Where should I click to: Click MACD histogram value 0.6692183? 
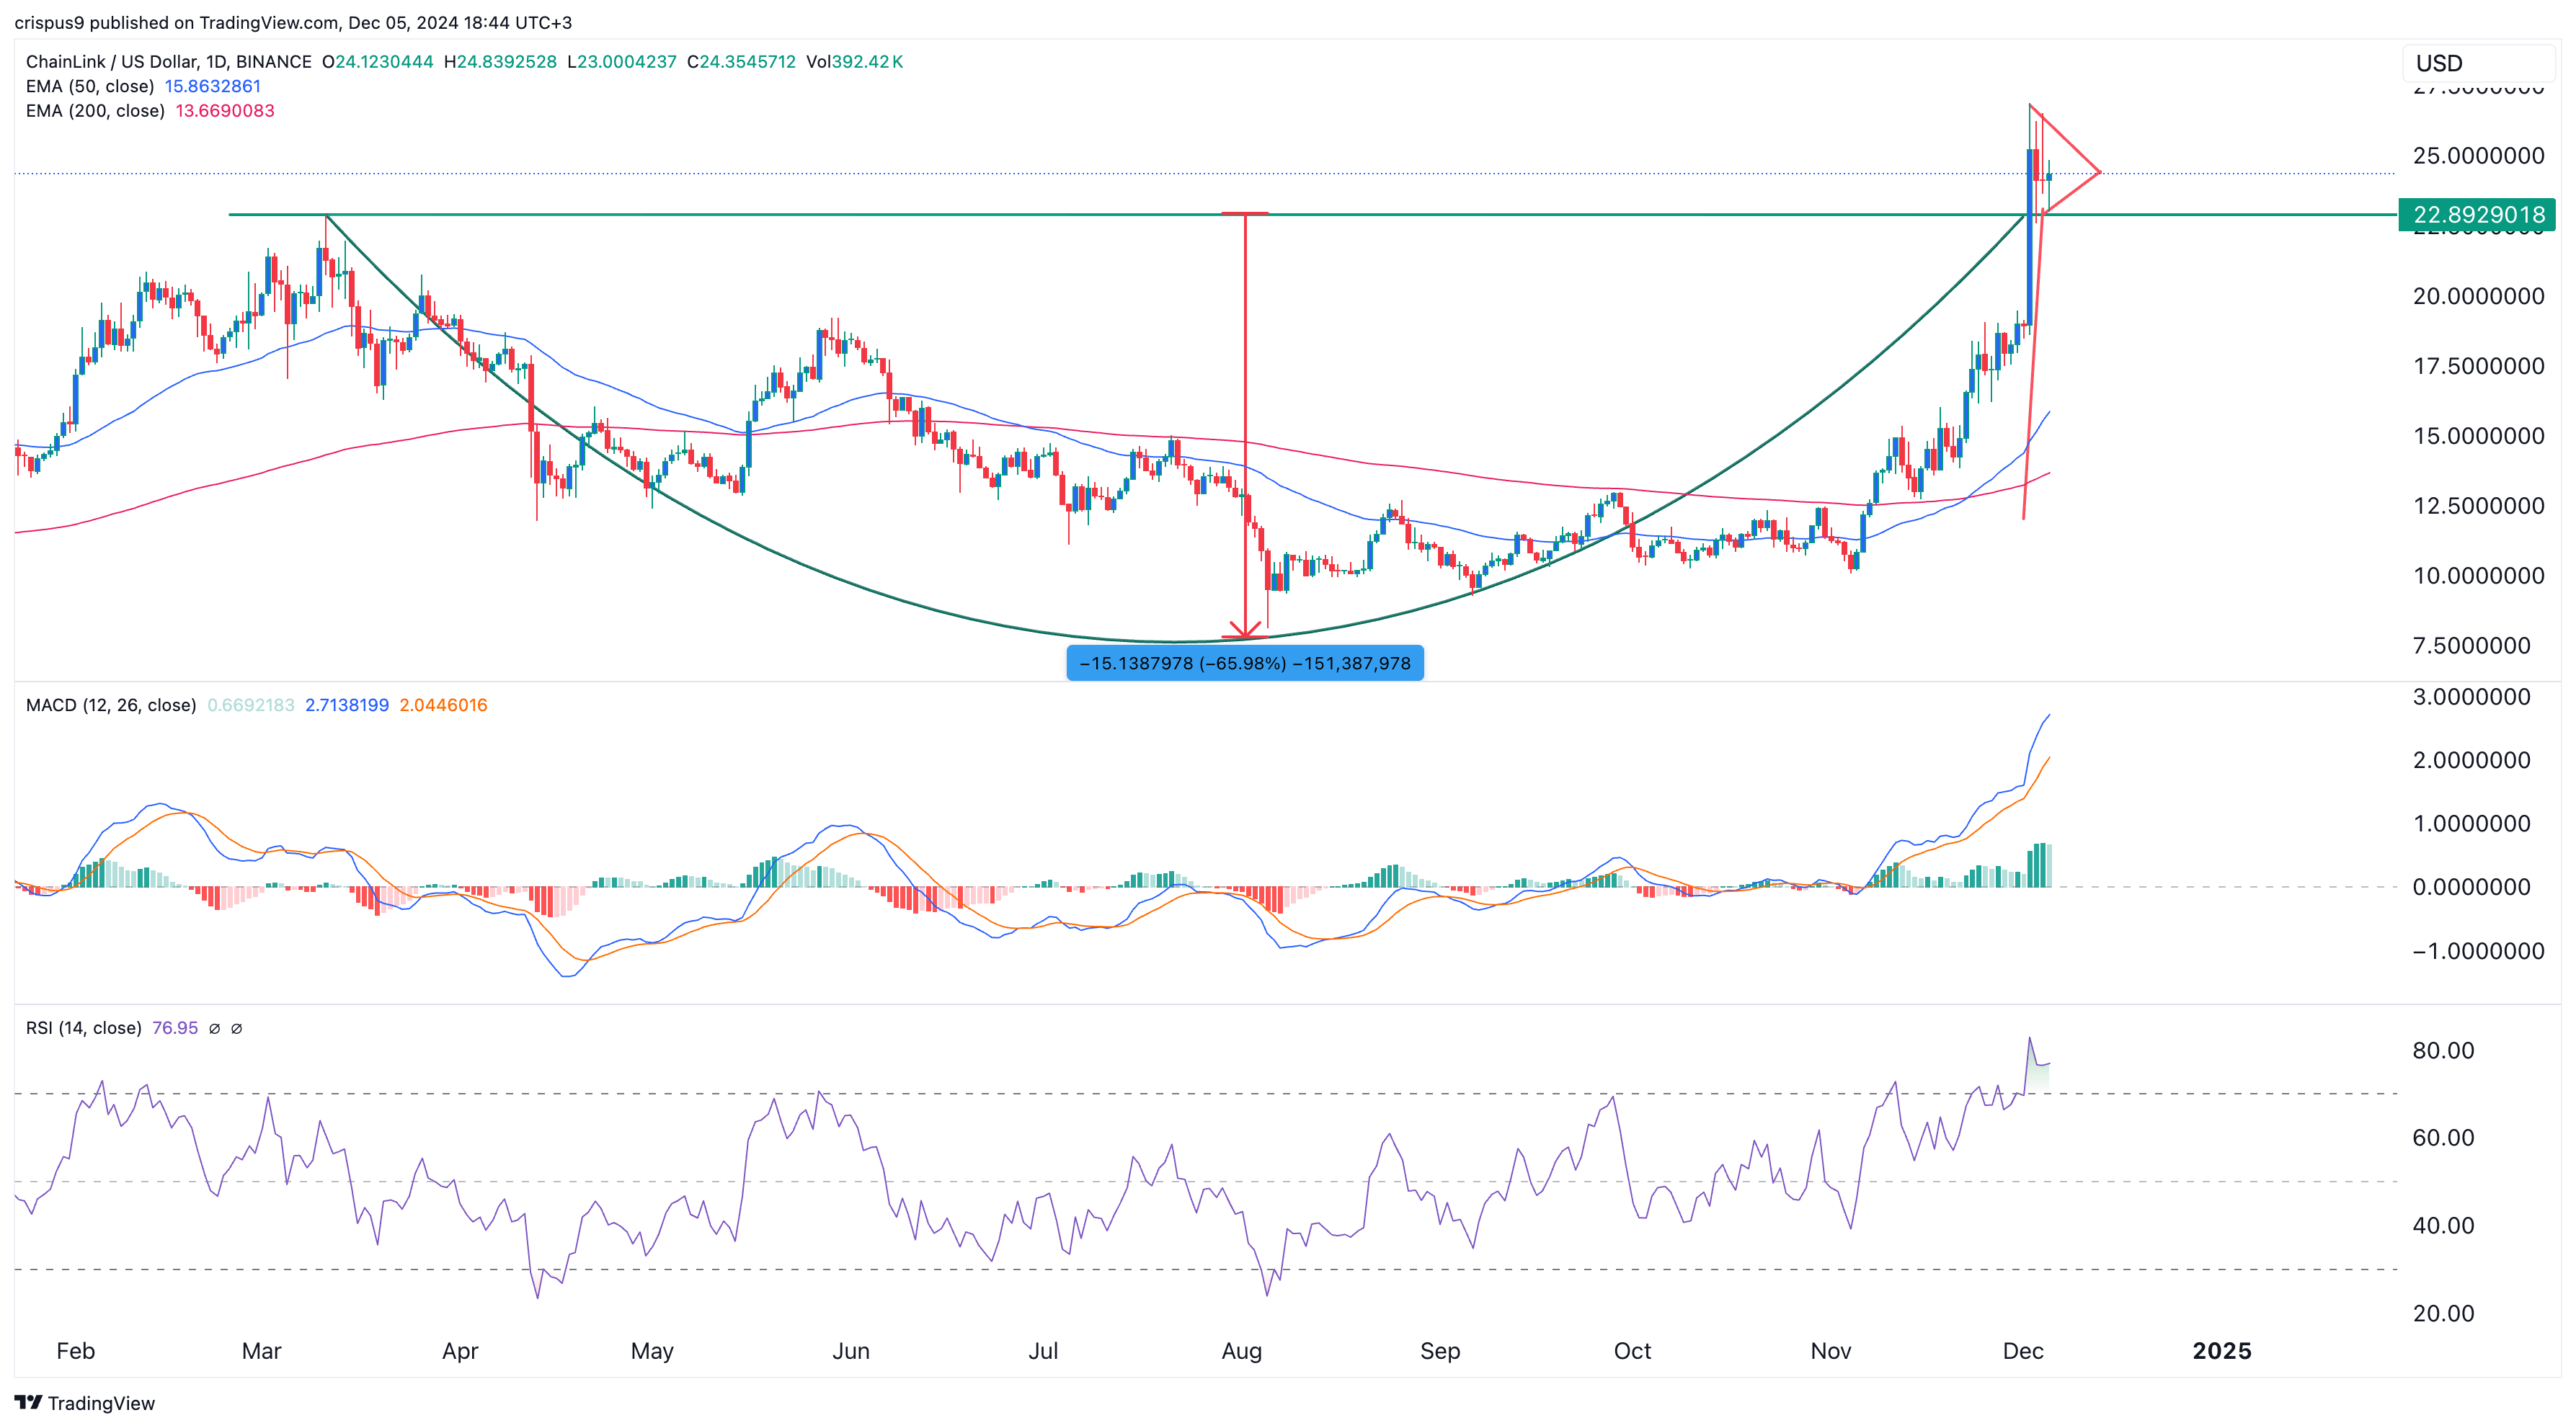(x=251, y=705)
